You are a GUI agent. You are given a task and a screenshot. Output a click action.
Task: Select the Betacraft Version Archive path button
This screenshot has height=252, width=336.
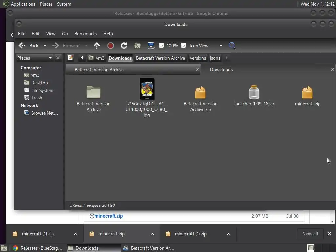tap(160, 58)
